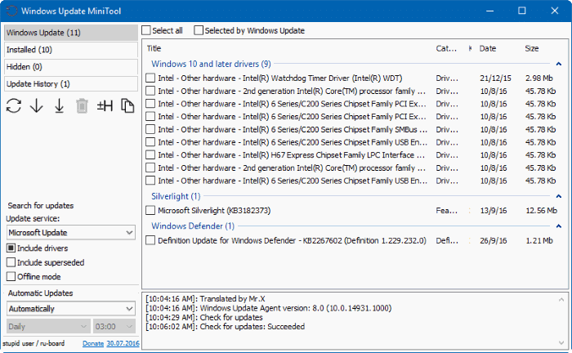The image size is (572, 353).
Task: Click the 'Translated by Mr.X' log line
Action: point(205,299)
